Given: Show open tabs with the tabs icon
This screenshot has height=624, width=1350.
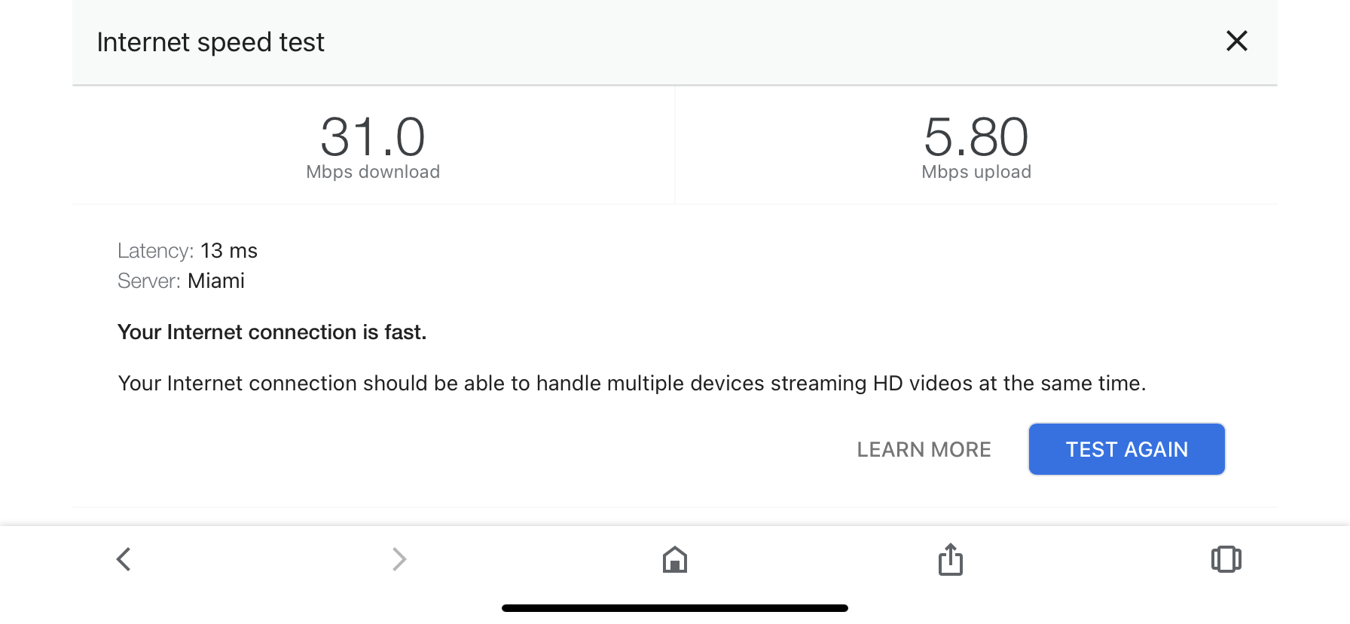Looking at the screenshot, I should pyautogui.click(x=1226, y=559).
